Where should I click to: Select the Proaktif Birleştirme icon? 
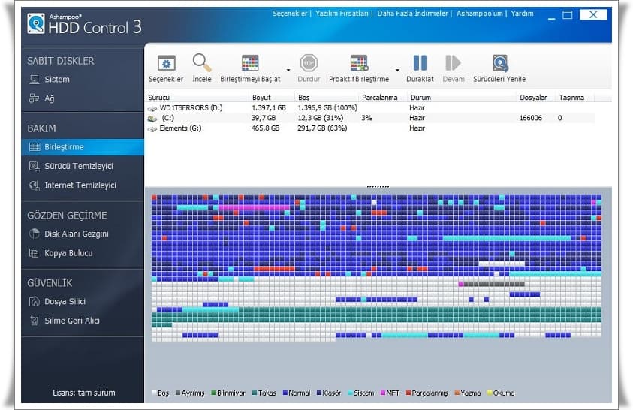359,63
